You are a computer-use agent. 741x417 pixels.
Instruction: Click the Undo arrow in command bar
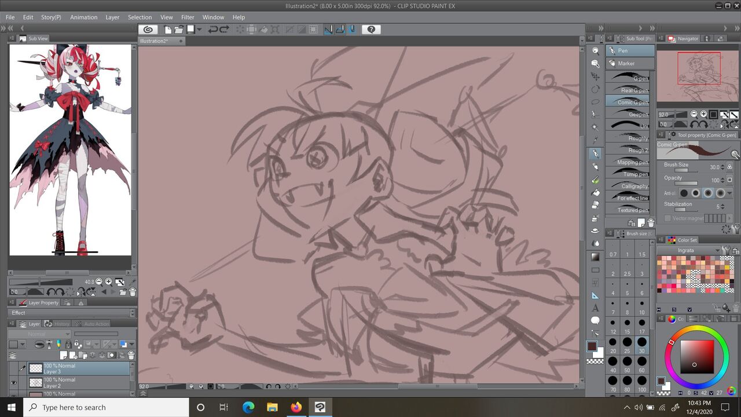click(212, 29)
